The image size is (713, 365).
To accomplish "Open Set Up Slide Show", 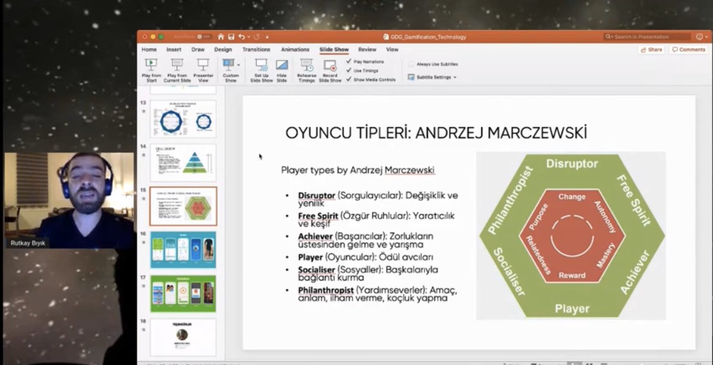I will 261,70.
